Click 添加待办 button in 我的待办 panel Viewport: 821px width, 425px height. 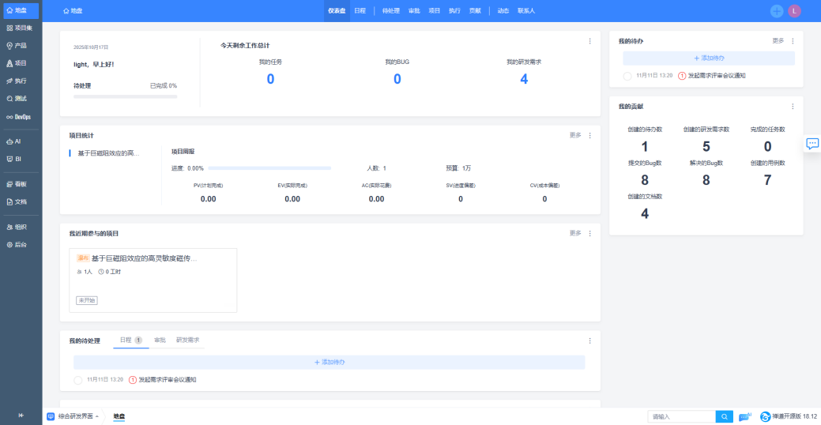pyautogui.click(x=708, y=58)
